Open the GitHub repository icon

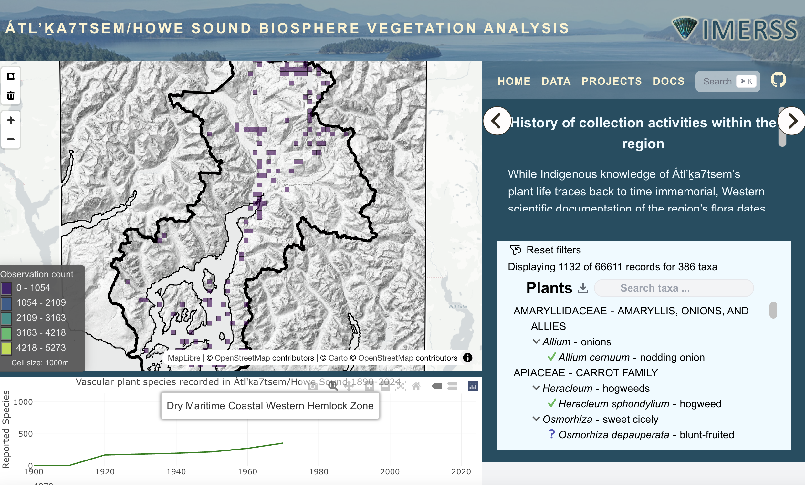(778, 80)
